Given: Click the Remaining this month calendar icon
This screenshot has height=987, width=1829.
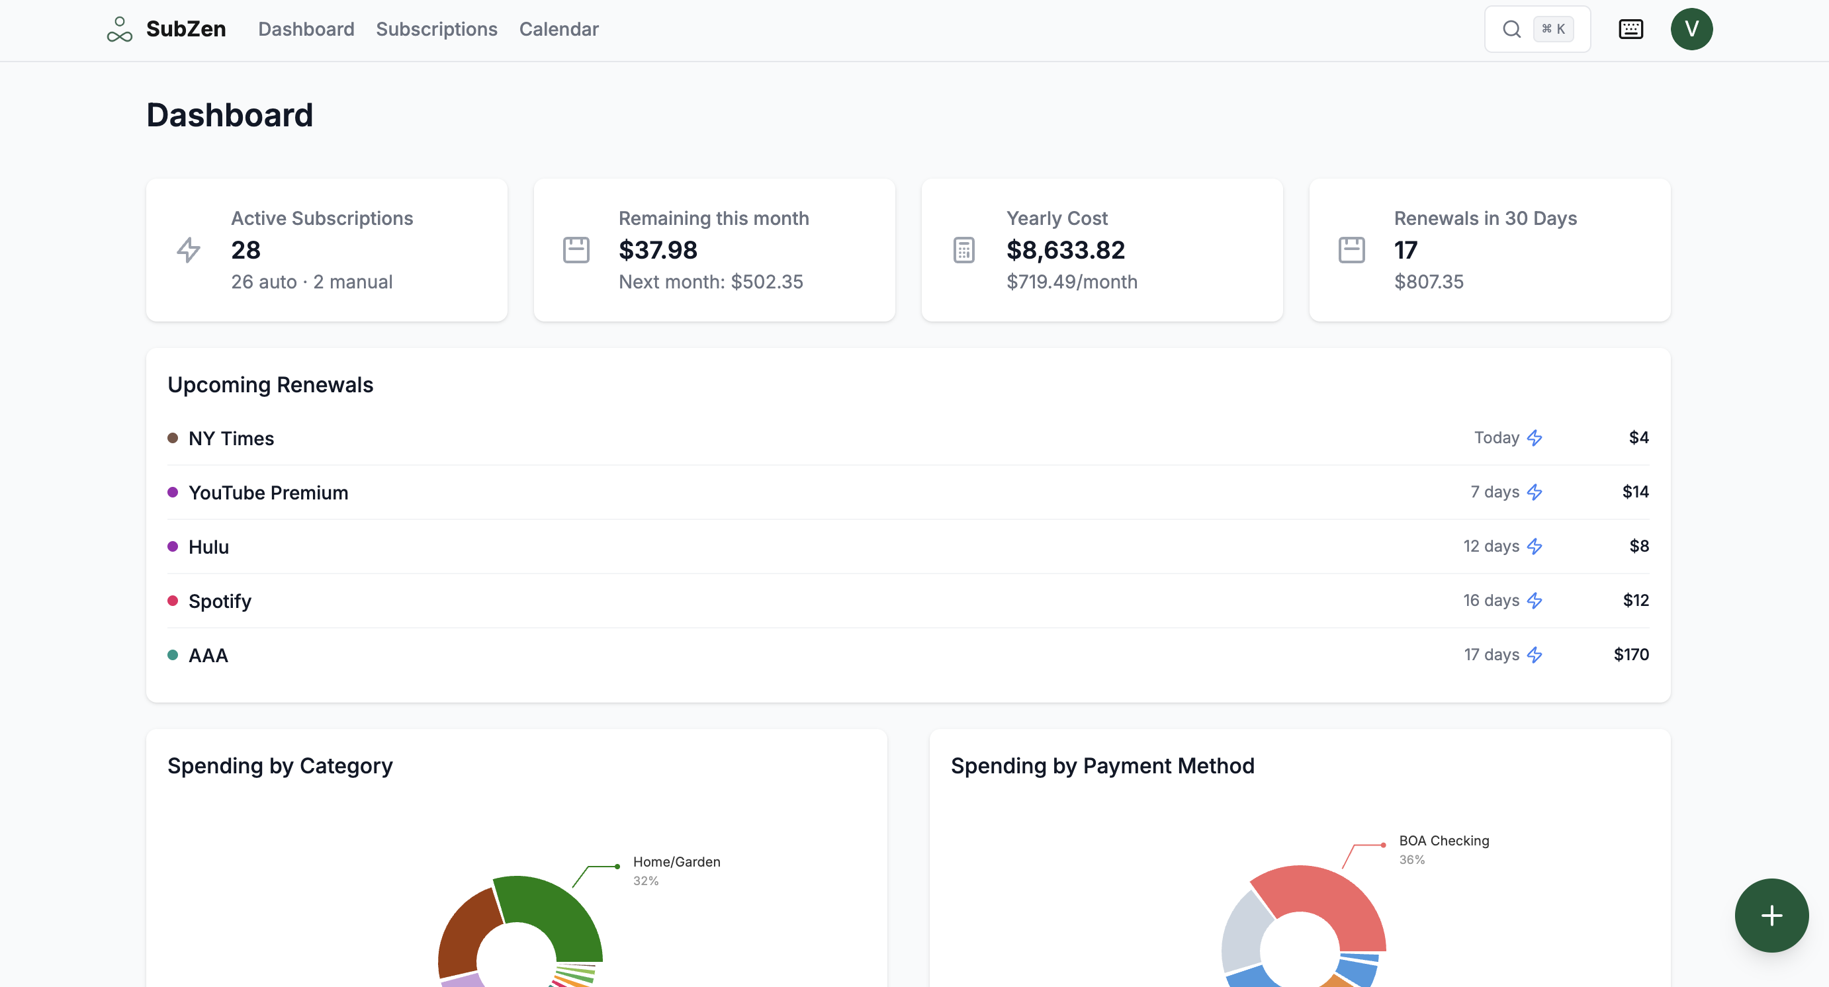Looking at the screenshot, I should (x=576, y=250).
